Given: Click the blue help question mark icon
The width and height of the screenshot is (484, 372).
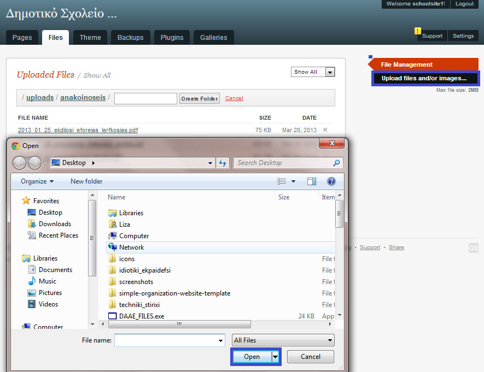Looking at the screenshot, I should tap(331, 181).
